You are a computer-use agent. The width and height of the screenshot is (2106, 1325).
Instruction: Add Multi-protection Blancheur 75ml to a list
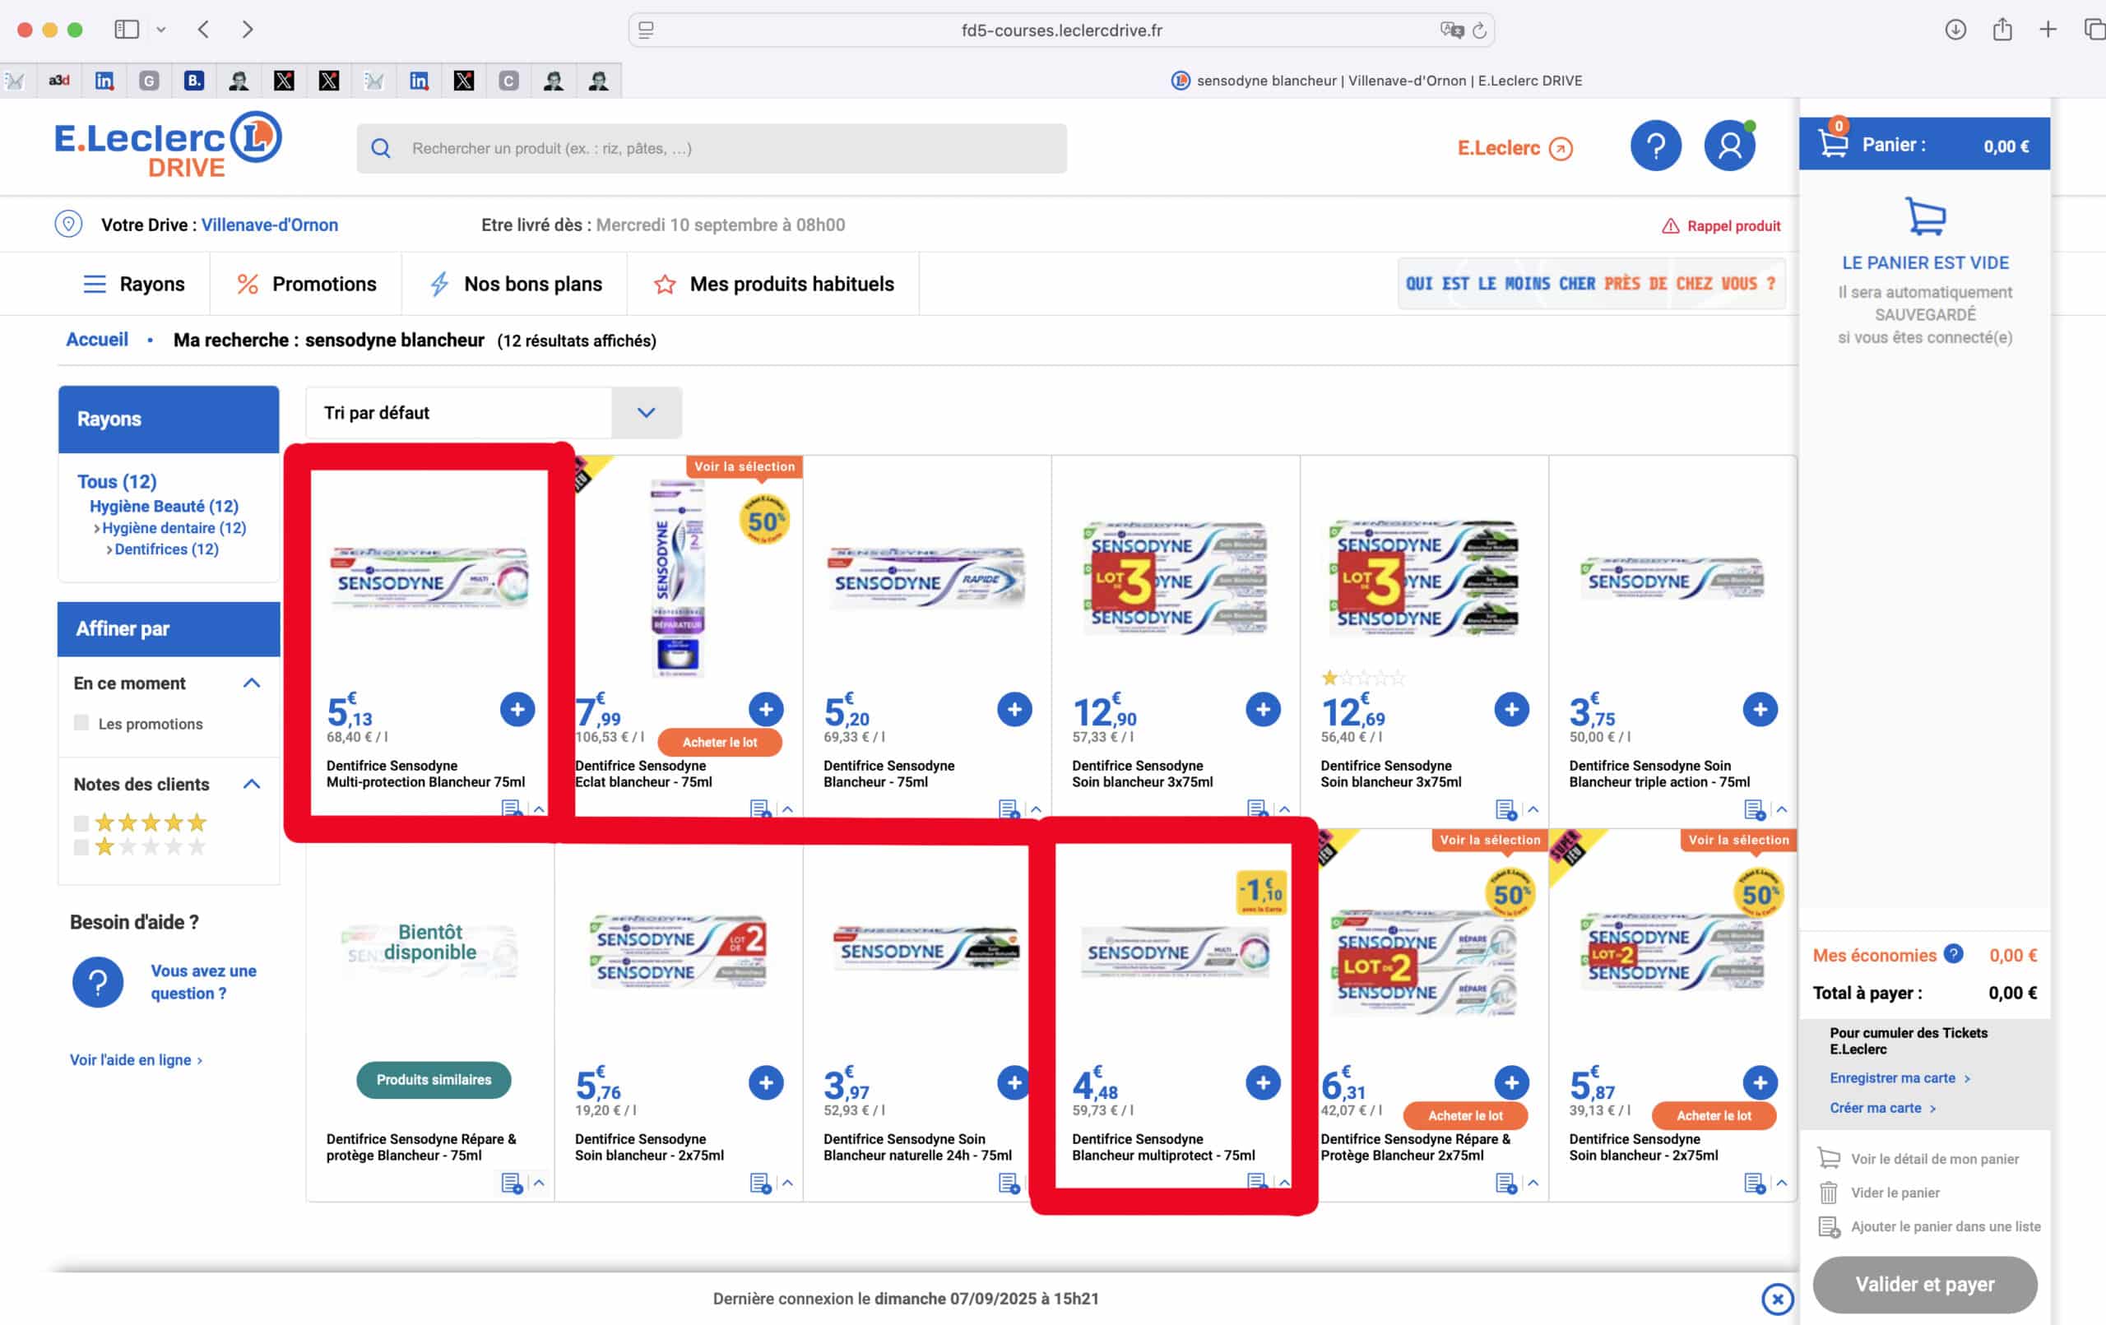tap(512, 809)
